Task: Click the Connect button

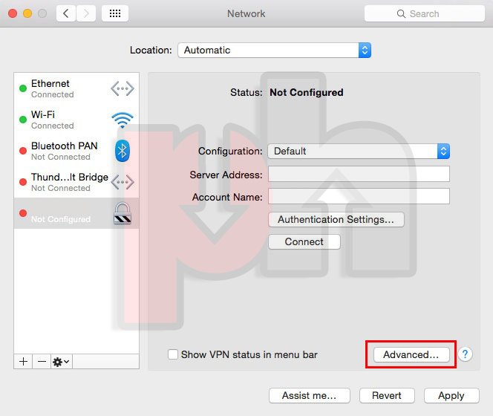Action: tap(304, 241)
